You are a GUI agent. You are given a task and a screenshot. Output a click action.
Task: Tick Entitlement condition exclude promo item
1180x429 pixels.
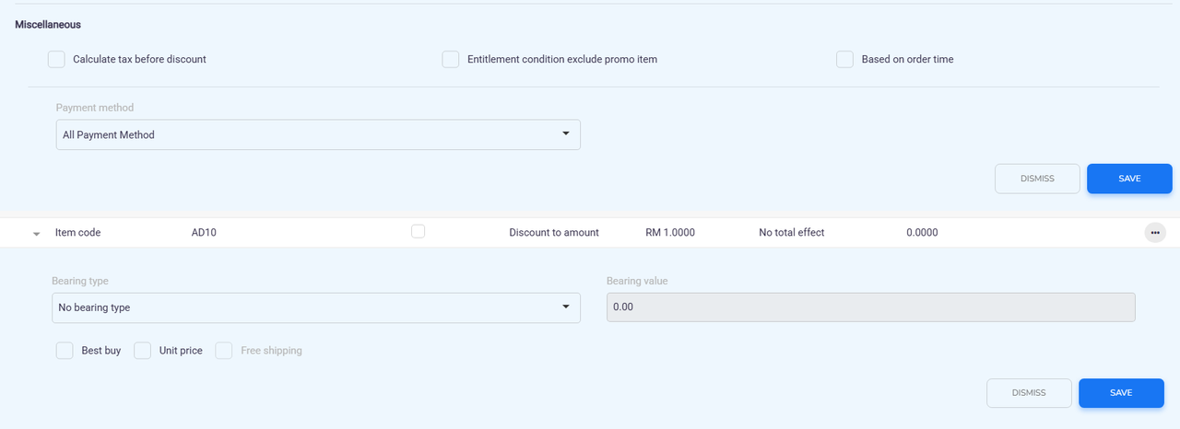(x=451, y=60)
